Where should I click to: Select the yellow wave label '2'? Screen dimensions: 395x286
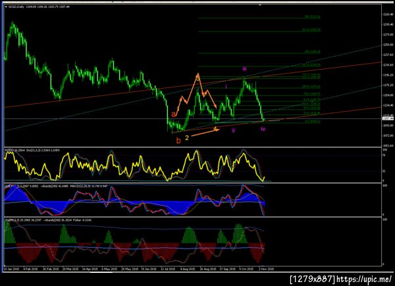(x=187, y=138)
